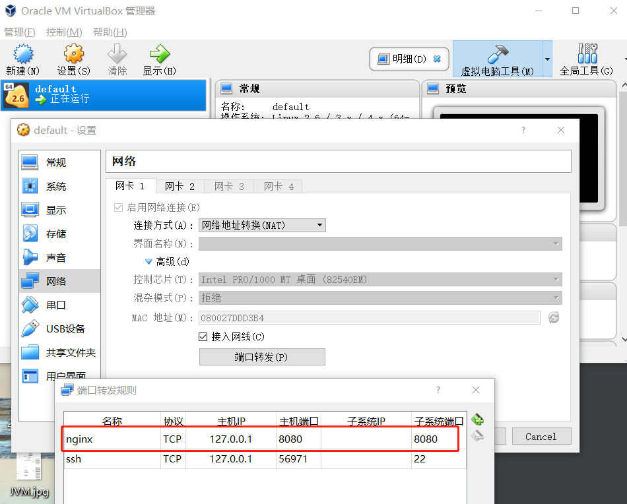
Task: Click Protocol (协议) column header
Action: pyautogui.click(x=173, y=421)
